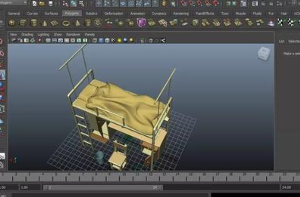Click the Open Scene folder icon
The height and width of the screenshot is (197, 300).
pos(42,4)
